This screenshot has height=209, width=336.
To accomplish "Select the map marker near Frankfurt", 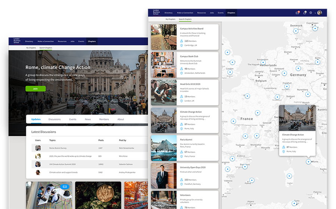I will tap(287, 87).
